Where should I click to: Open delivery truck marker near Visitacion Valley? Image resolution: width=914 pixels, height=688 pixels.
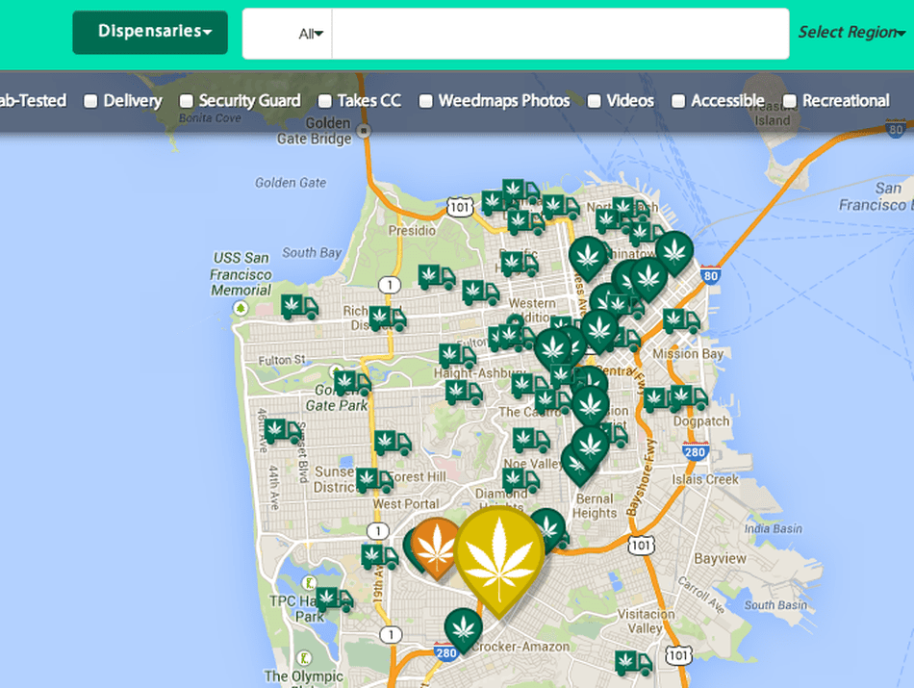[634, 663]
